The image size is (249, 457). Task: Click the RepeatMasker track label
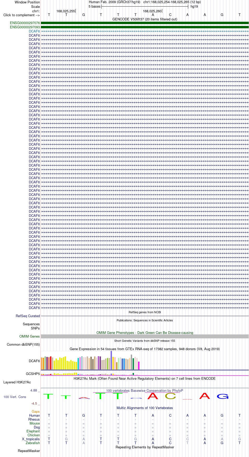click(x=29, y=451)
